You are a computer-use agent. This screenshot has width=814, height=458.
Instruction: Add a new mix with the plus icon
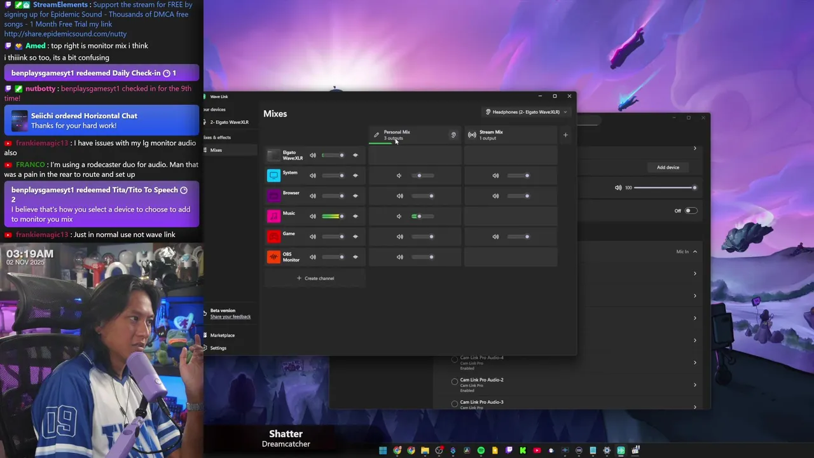coord(565,135)
